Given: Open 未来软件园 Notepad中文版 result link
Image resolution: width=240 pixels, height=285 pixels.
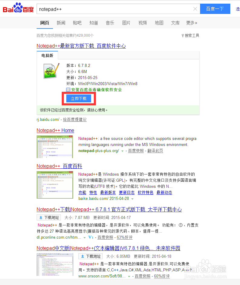Looking at the screenshot, I should [108, 248].
